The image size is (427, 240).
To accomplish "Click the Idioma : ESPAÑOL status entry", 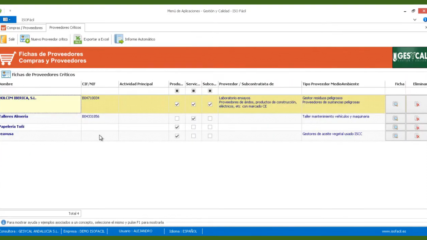I will [183, 231].
